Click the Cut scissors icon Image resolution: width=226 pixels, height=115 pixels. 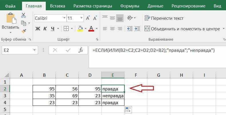coord(23,15)
